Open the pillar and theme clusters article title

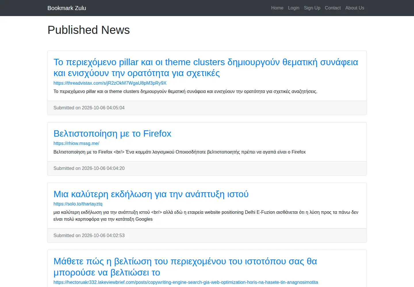coord(206,67)
